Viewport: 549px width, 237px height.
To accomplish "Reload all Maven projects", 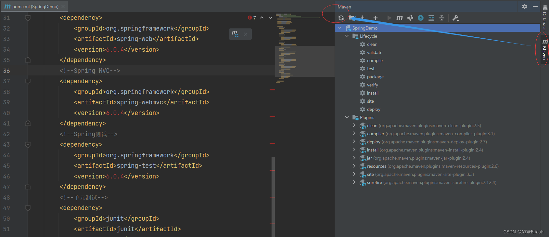I will [341, 18].
